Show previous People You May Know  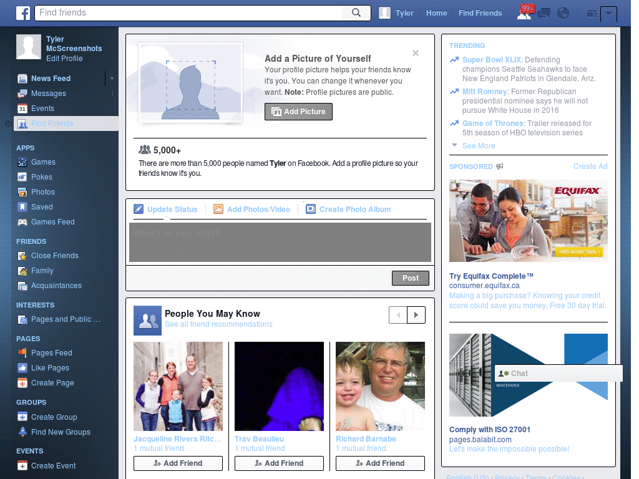(x=398, y=315)
